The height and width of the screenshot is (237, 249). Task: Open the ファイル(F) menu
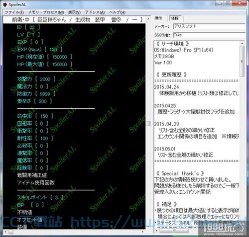[x=14, y=12]
